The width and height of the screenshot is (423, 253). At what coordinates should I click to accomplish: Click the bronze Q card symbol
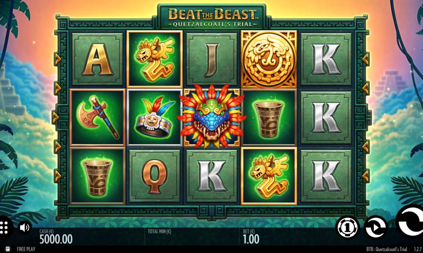click(154, 176)
